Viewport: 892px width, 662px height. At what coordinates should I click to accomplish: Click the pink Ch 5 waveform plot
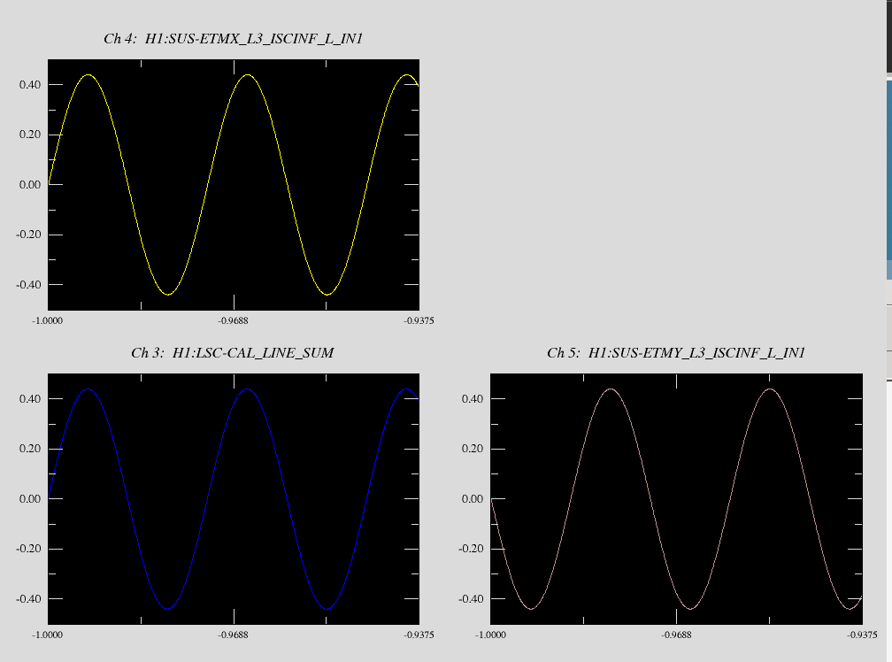676,499
